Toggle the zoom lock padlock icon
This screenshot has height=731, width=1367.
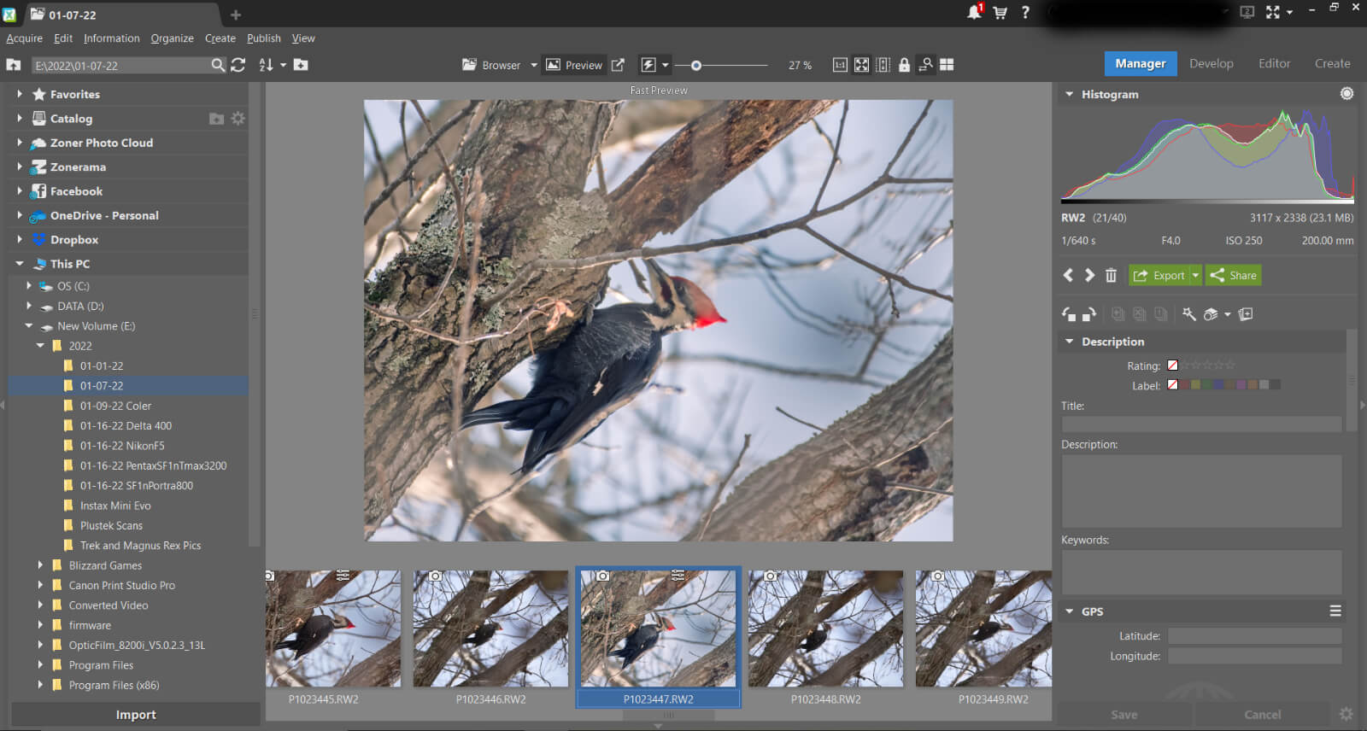(904, 65)
